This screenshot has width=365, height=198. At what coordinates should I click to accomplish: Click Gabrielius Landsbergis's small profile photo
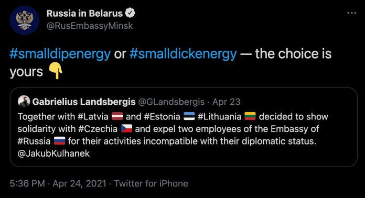(24, 101)
